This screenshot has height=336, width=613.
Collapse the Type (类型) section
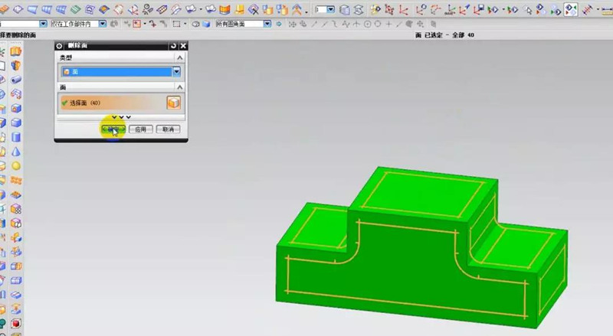coord(180,58)
